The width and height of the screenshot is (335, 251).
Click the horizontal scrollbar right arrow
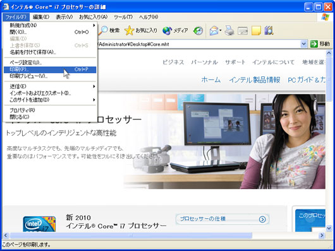322,235
